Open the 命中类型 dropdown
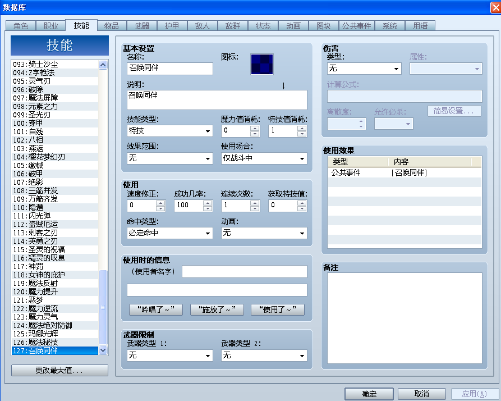This screenshot has width=501, height=401. [x=169, y=233]
